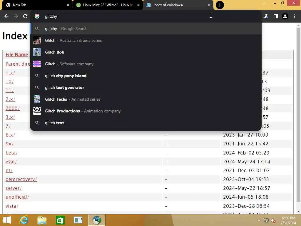Select 'glitch text generator' suggestion

click(146, 87)
